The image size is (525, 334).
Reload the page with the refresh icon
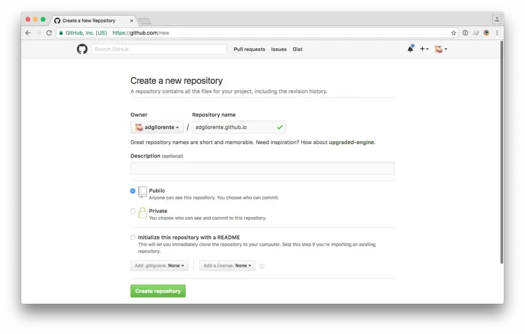49,32
